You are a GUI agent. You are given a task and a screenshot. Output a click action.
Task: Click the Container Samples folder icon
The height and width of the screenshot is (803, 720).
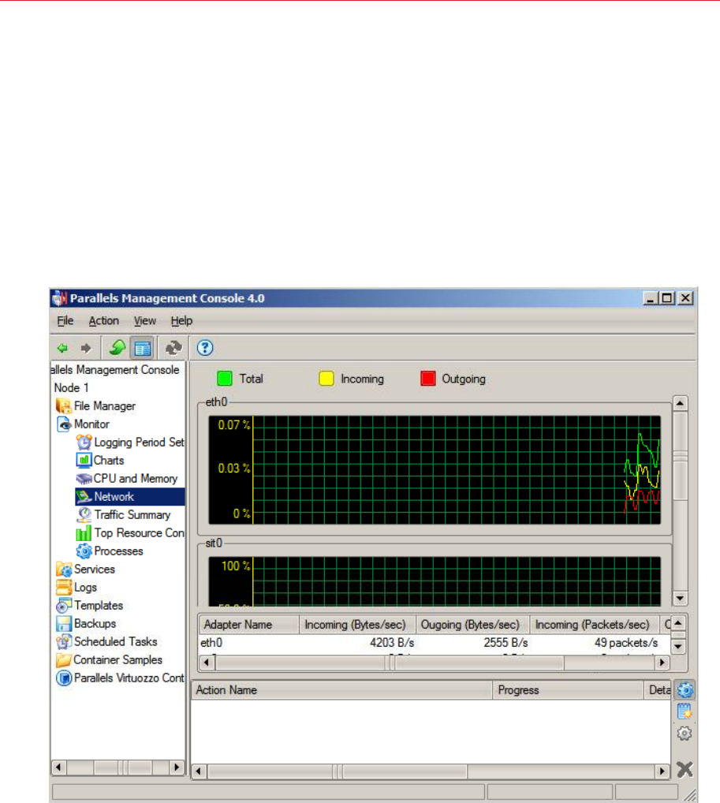coord(64,659)
